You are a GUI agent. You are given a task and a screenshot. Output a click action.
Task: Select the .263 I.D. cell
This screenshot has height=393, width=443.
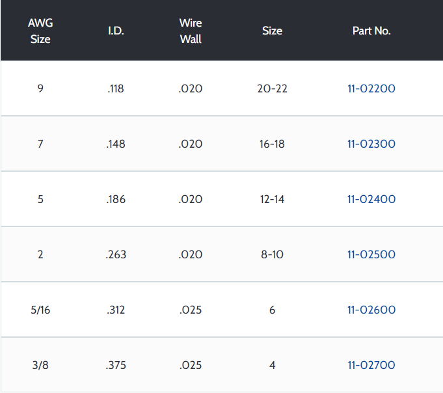(116, 254)
